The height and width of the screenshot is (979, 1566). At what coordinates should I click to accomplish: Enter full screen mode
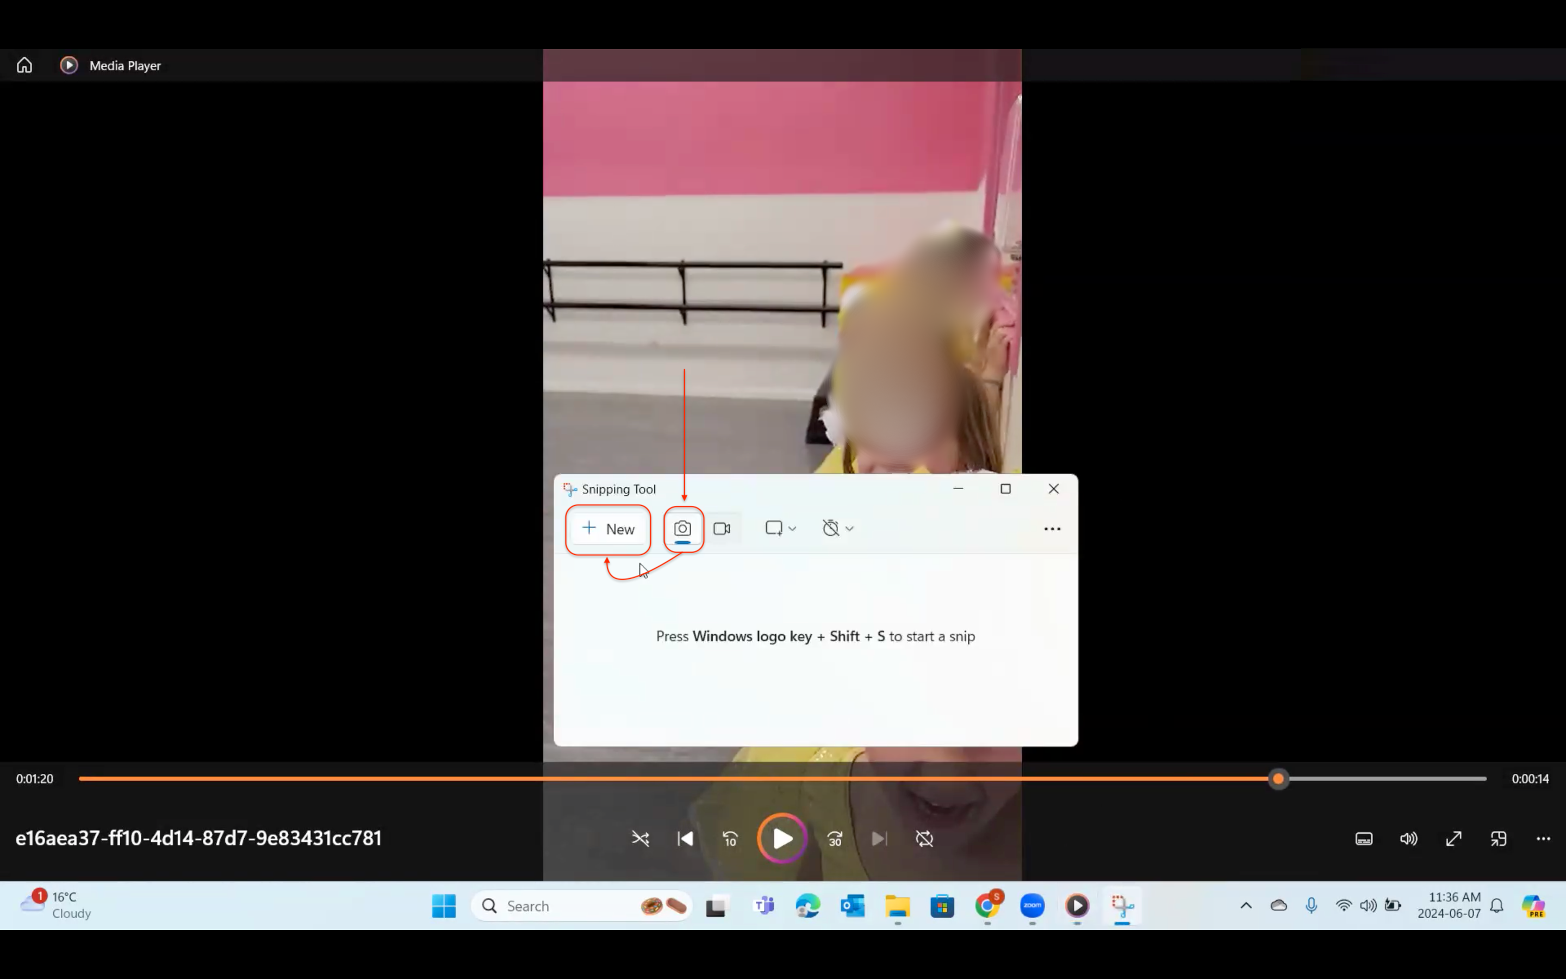tap(1453, 839)
